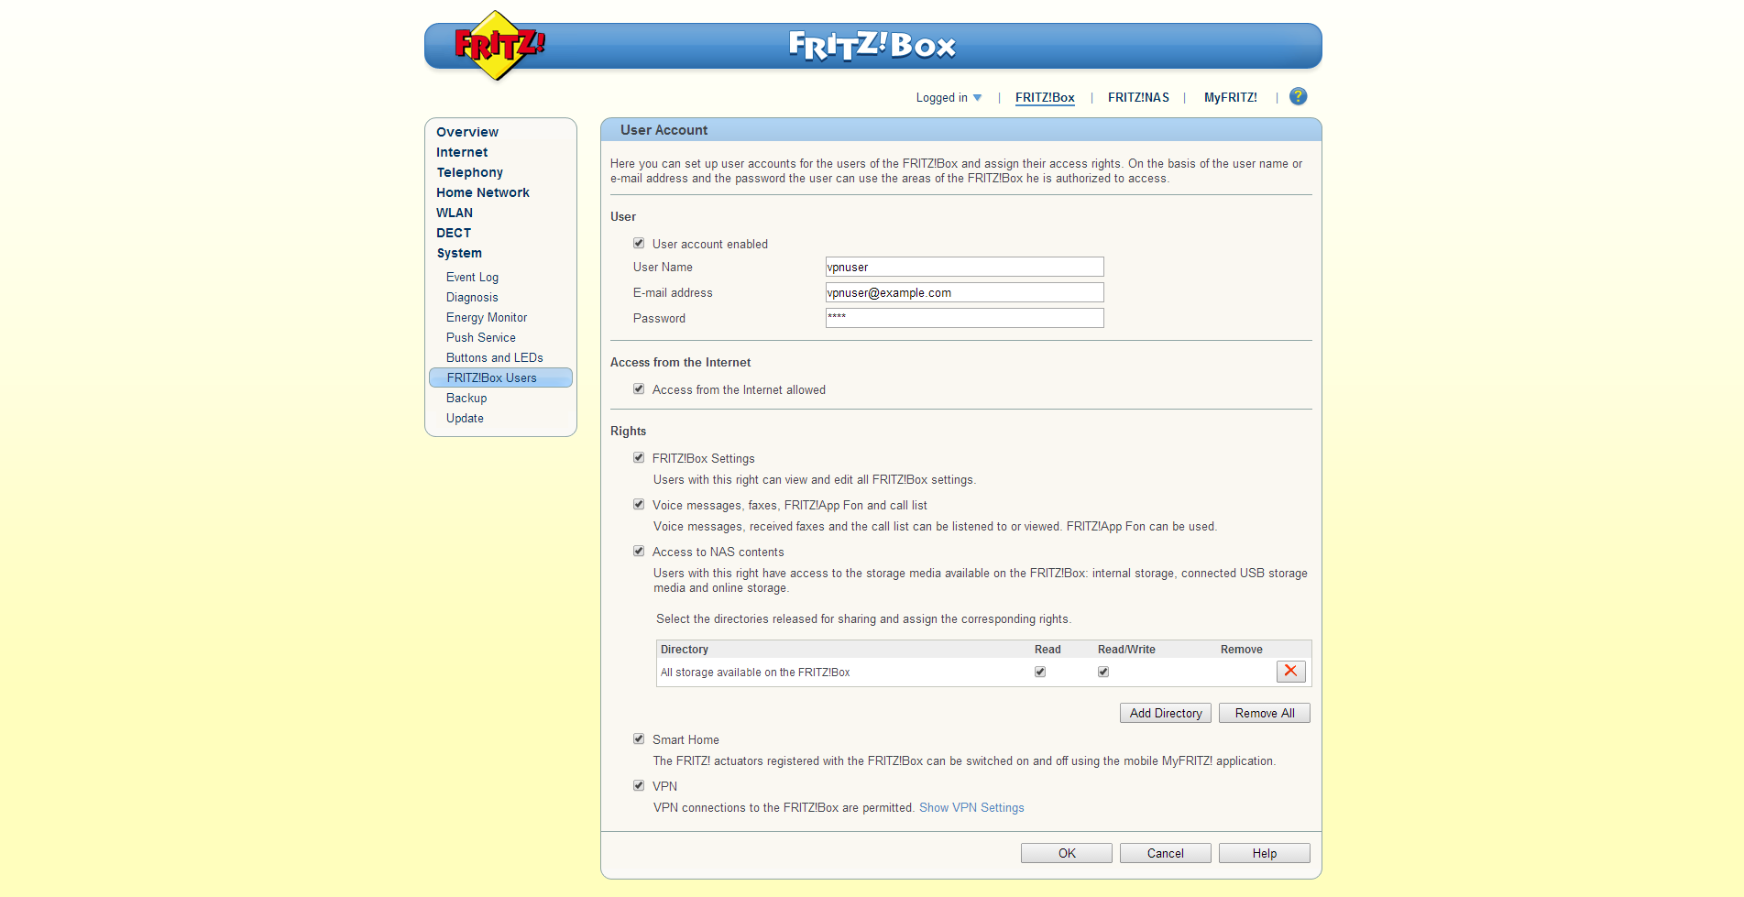Click the Directory column header
This screenshot has width=1744, height=897.
(685, 649)
